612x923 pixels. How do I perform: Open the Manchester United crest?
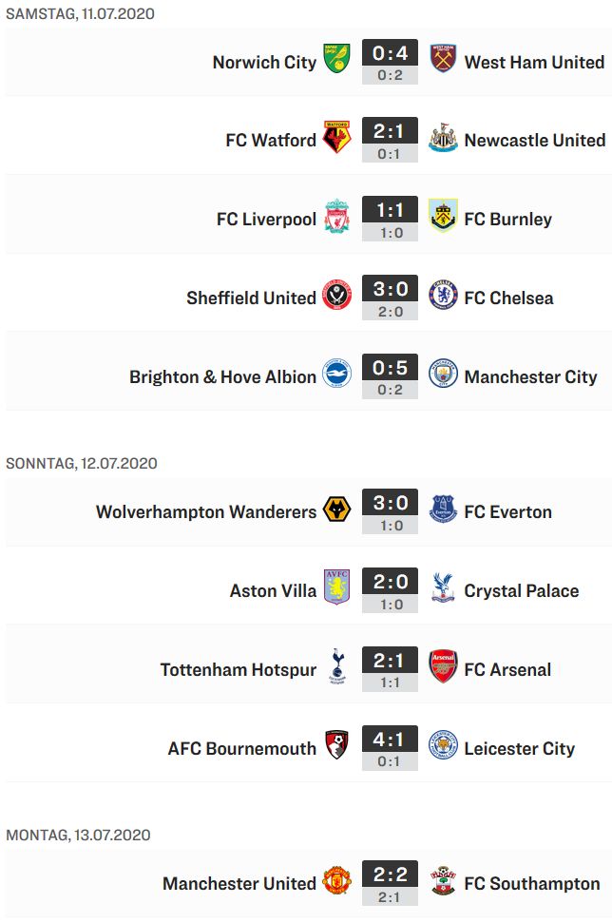pos(337,880)
